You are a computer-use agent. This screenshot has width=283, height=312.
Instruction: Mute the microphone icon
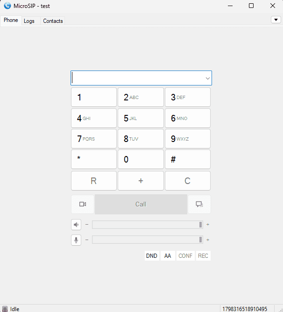pos(76,240)
